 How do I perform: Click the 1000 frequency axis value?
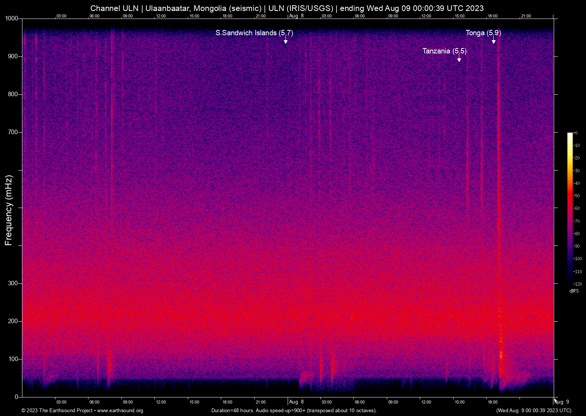(x=11, y=19)
